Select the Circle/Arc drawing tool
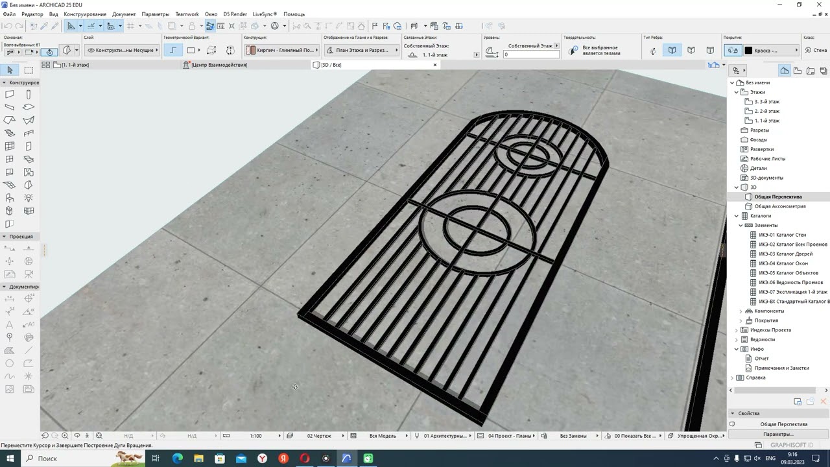The image size is (830, 467). click(10, 363)
